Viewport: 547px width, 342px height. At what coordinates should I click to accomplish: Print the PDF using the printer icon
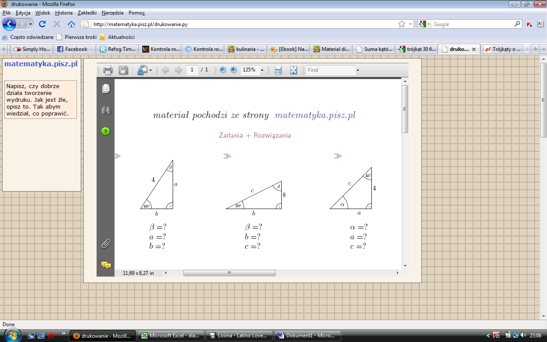point(108,70)
